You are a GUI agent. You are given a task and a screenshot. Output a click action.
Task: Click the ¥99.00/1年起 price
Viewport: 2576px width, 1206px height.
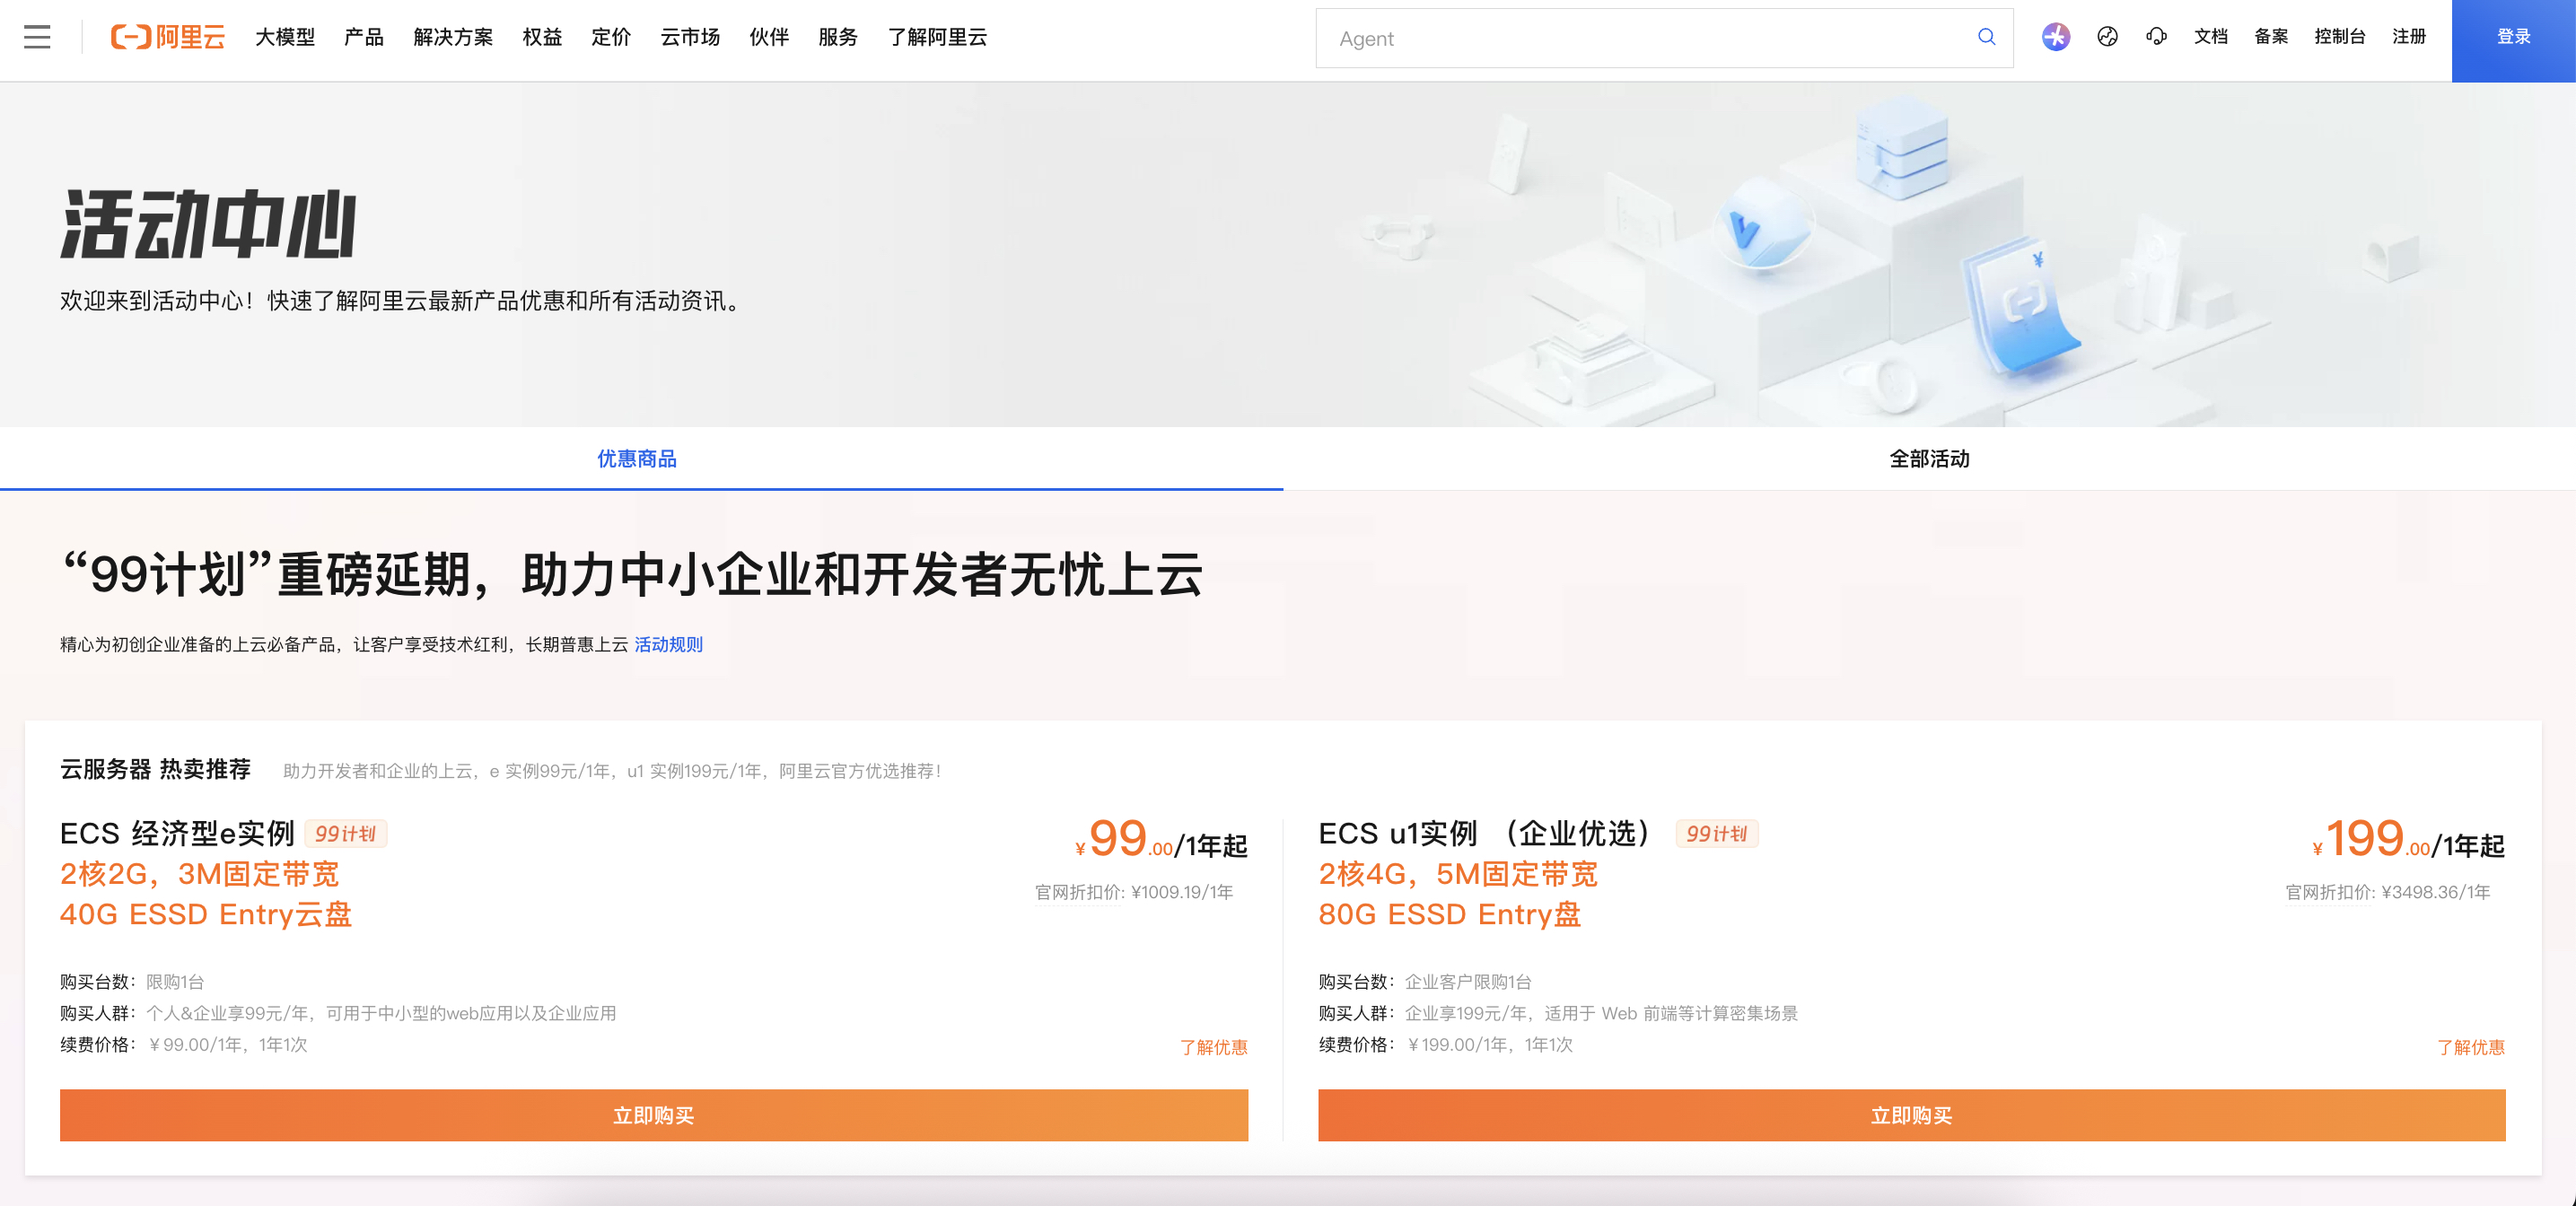[x=1161, y=839]
